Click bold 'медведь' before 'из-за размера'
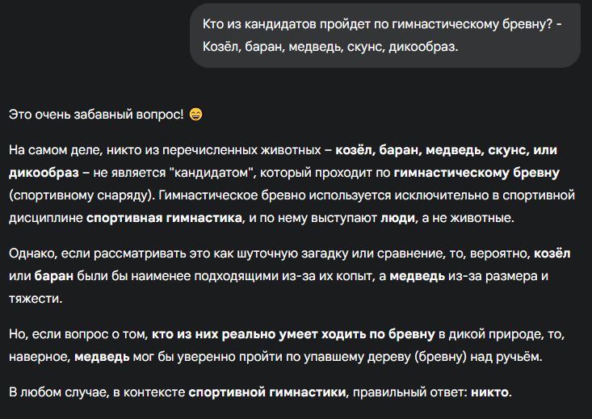This screenshot has width=592, height=419. click(x=419, y=276)
